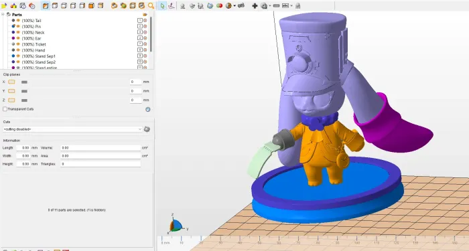Click the remove icon next to Tail
Screen dimensions: 469x251
[145, 20]
